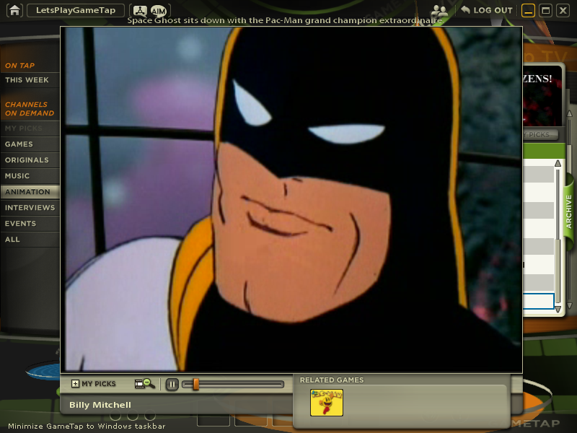
Task: Show ALL channels
Action: (x=30, y=240)
